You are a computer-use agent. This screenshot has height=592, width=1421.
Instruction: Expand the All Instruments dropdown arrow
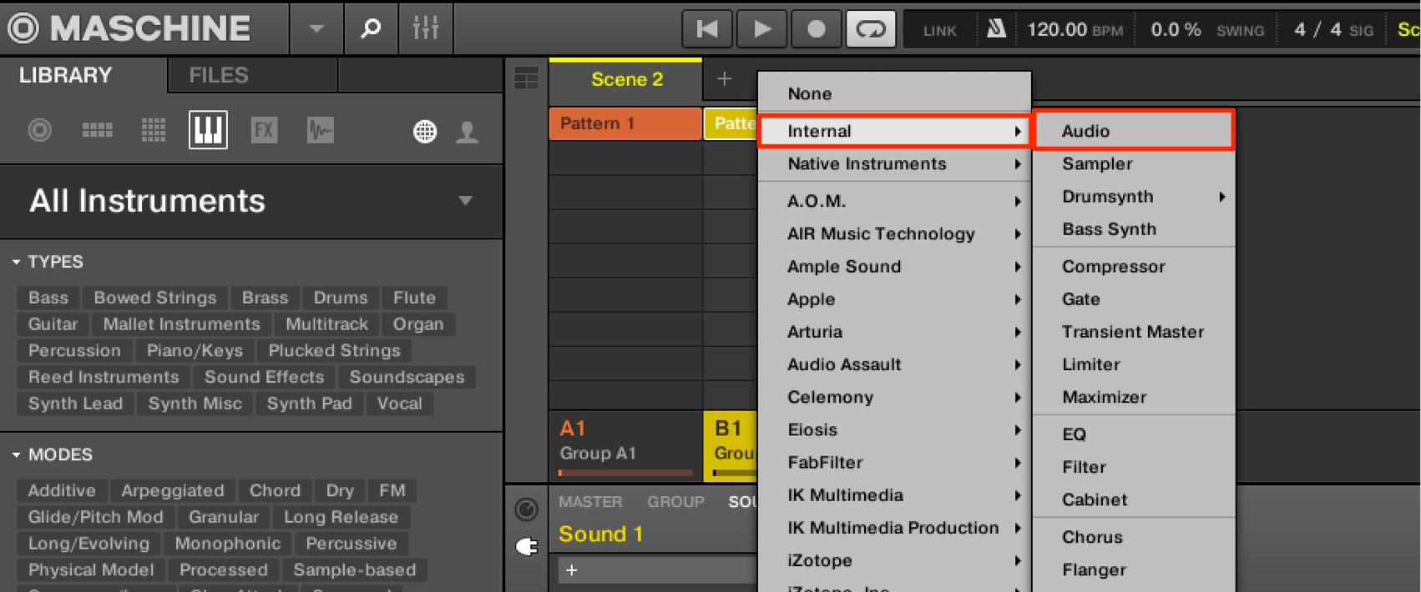[466, 200]
